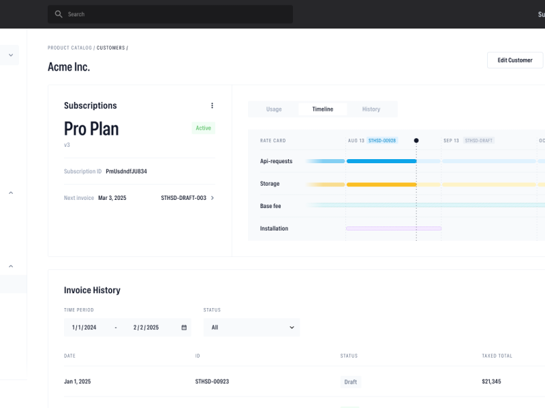Viewport: 545px width, 408px height.
Task: Click the light teal Base fee bar
Action: tap(425, 205)
